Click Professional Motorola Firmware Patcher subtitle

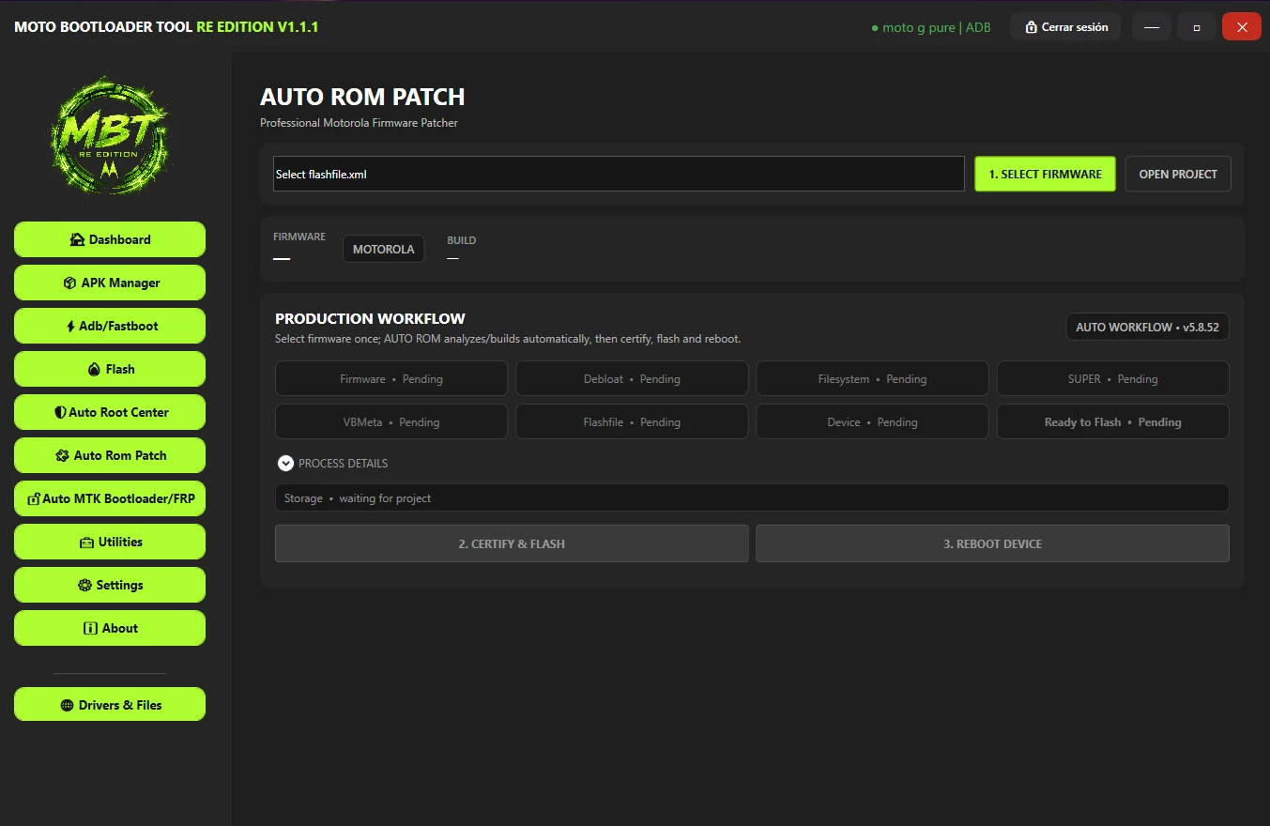click(x=359, y=123)
